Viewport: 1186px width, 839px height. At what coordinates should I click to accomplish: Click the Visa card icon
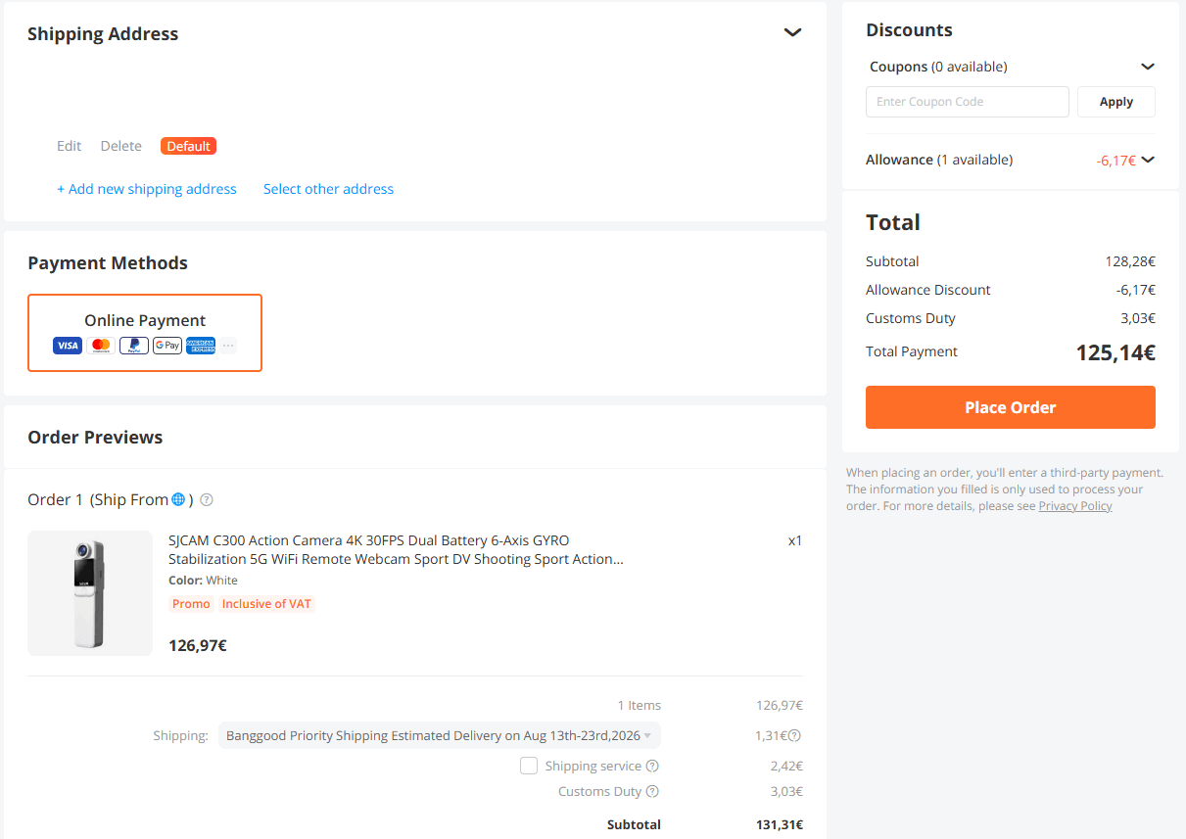pos(68,346)
